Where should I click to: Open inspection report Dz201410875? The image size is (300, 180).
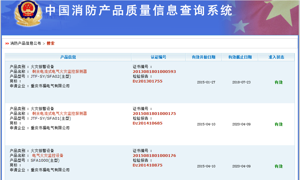pos(147,165)
